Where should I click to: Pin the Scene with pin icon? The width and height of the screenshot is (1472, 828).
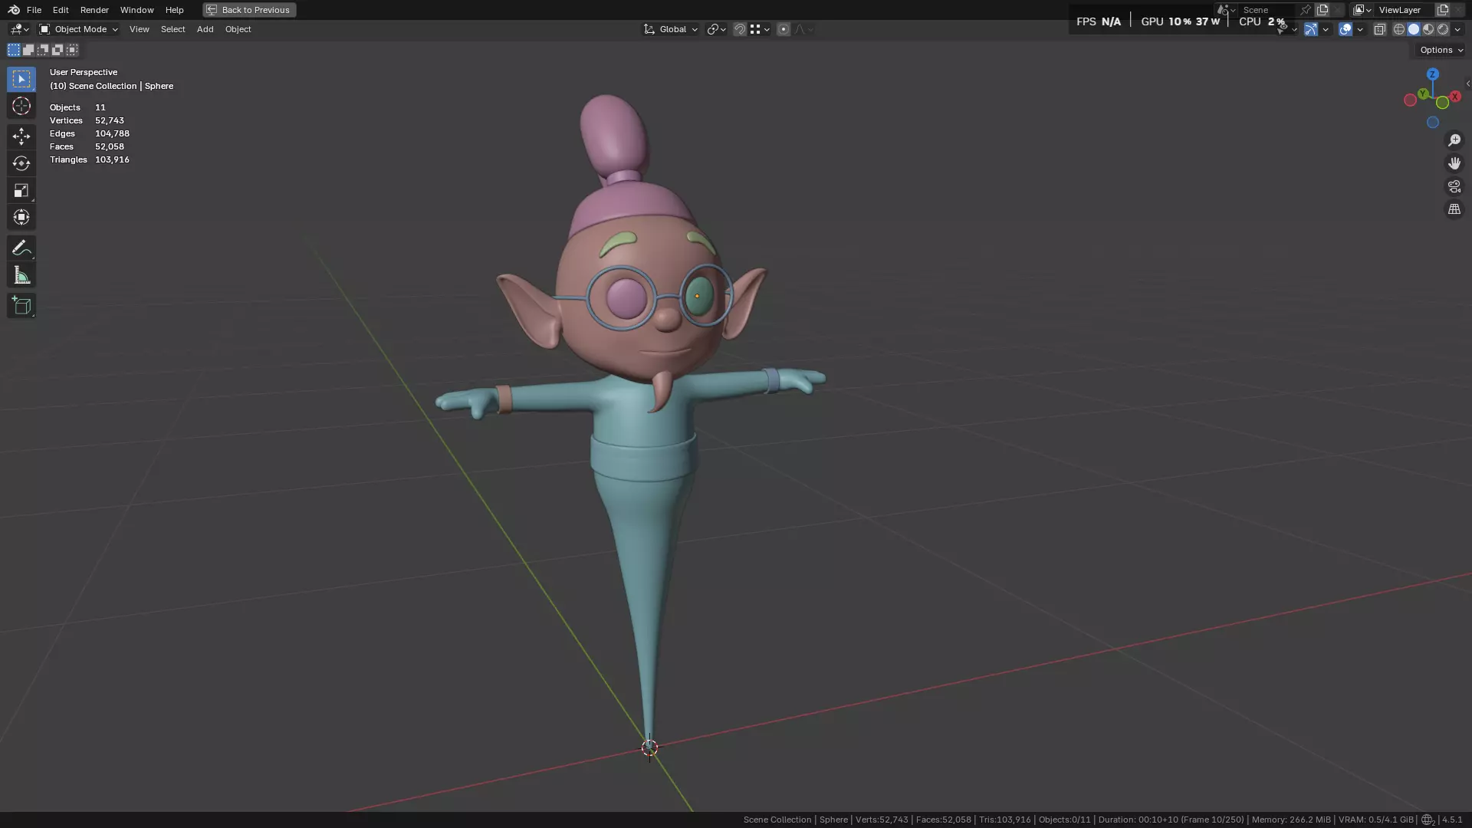(1306, 10)
